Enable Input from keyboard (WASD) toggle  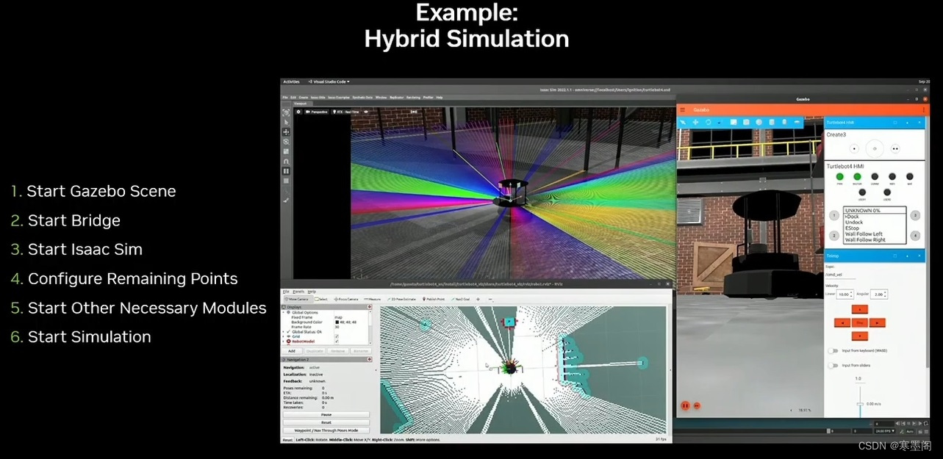(833, 351)
